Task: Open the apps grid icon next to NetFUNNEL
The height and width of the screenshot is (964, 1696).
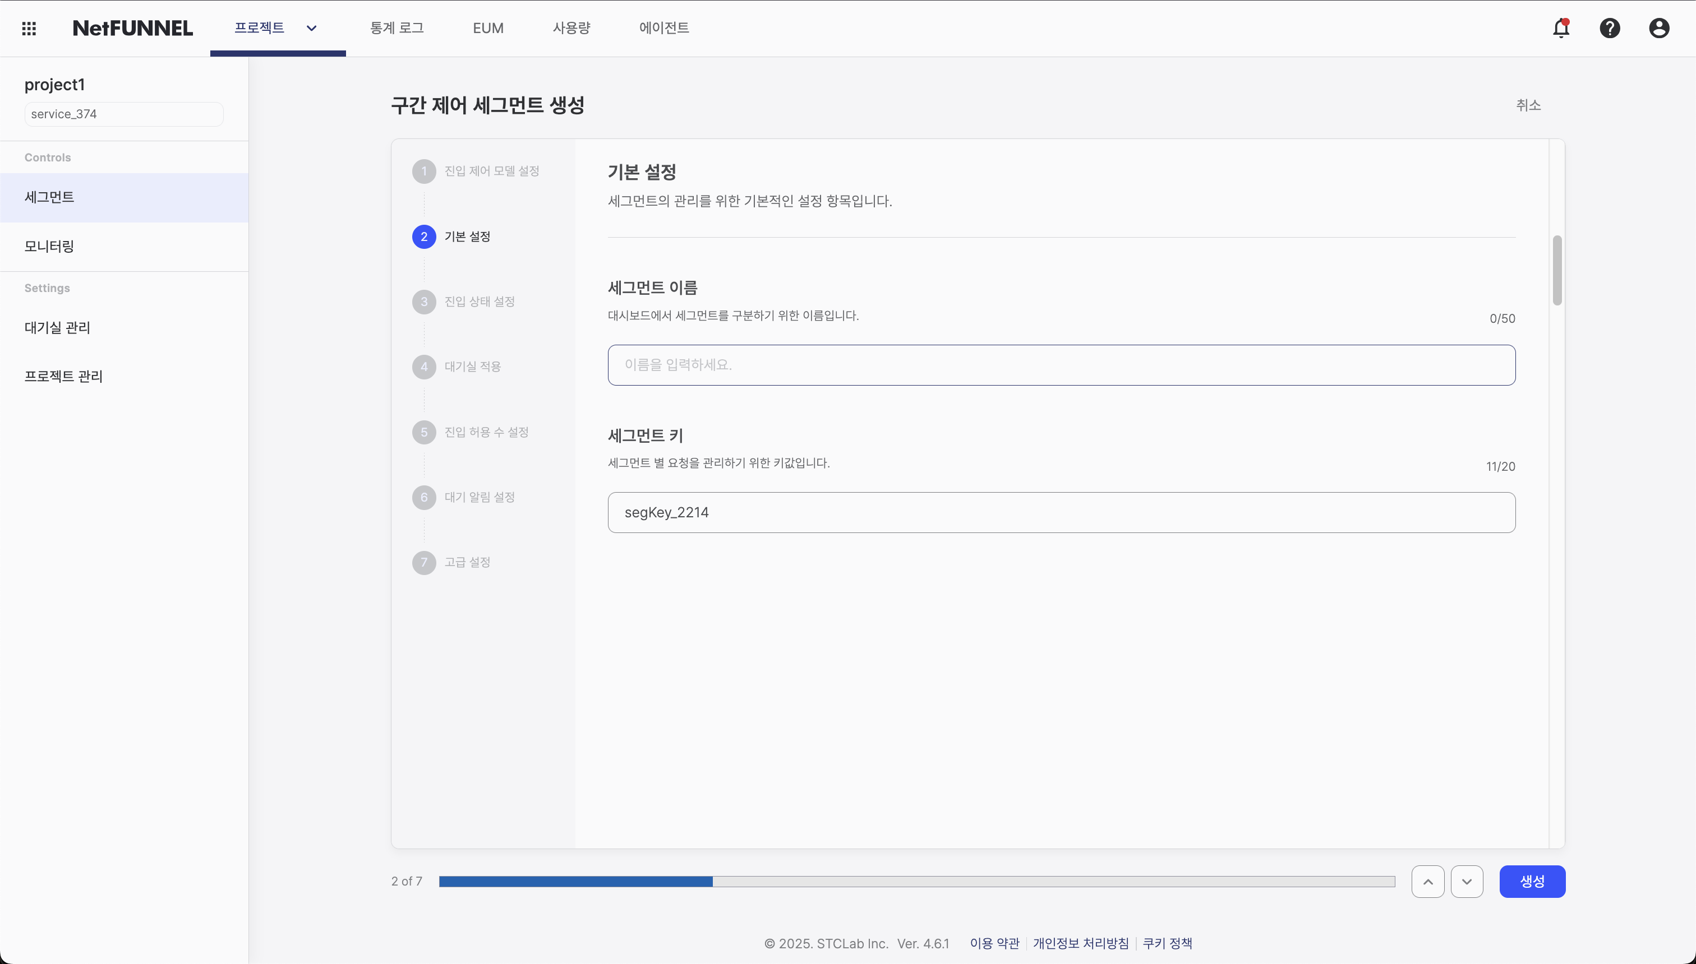Action: click(x=29, y=29)
